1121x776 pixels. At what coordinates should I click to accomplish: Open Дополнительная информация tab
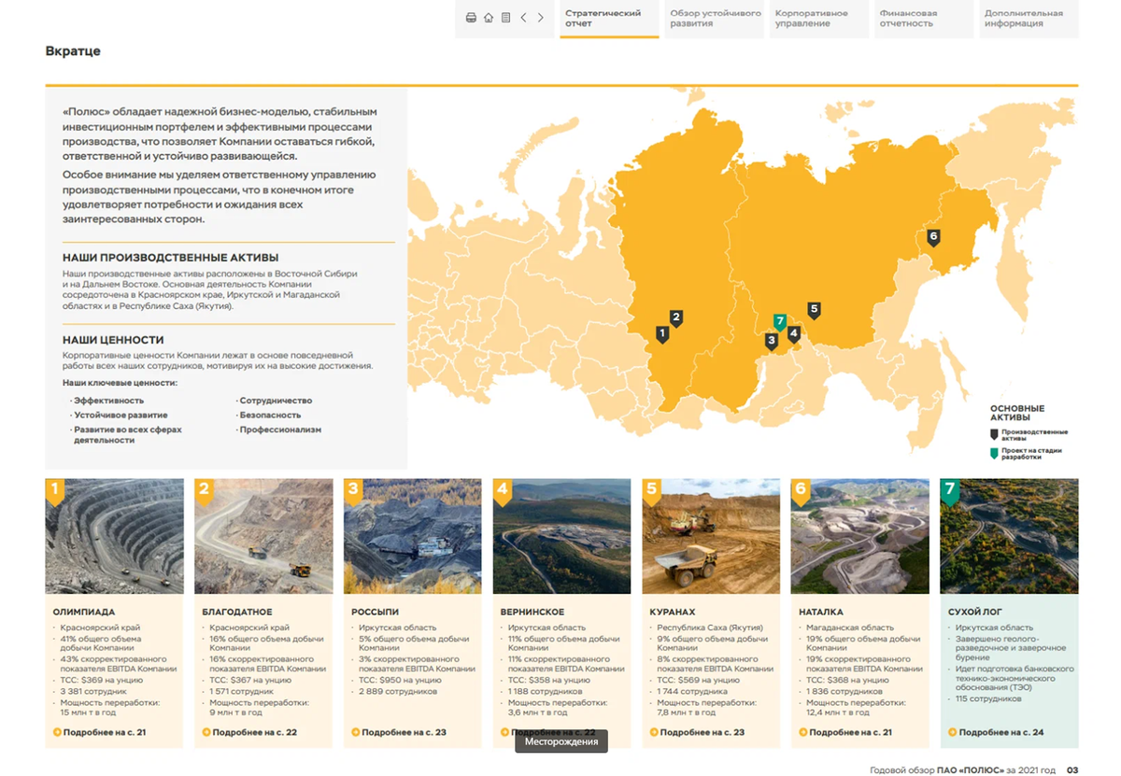[x=1029, y=19]
